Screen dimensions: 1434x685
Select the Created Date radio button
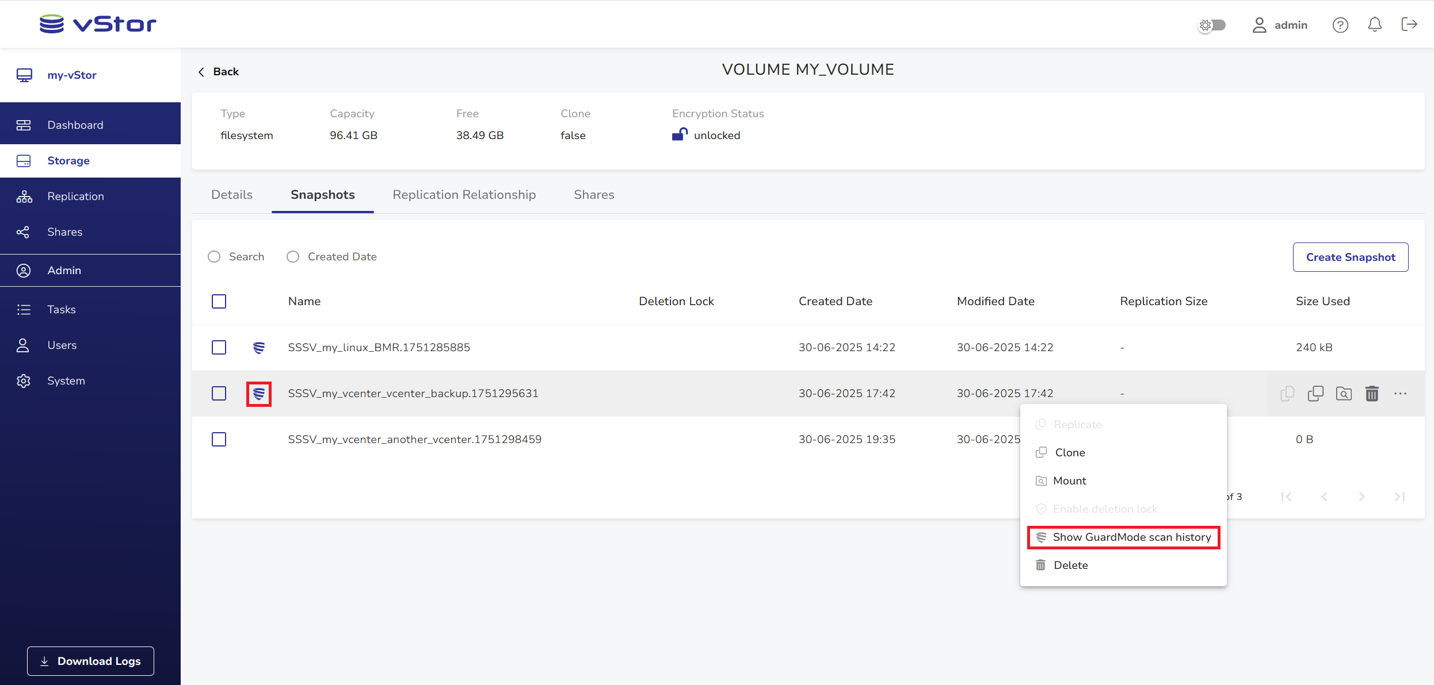tap(293, 257)
